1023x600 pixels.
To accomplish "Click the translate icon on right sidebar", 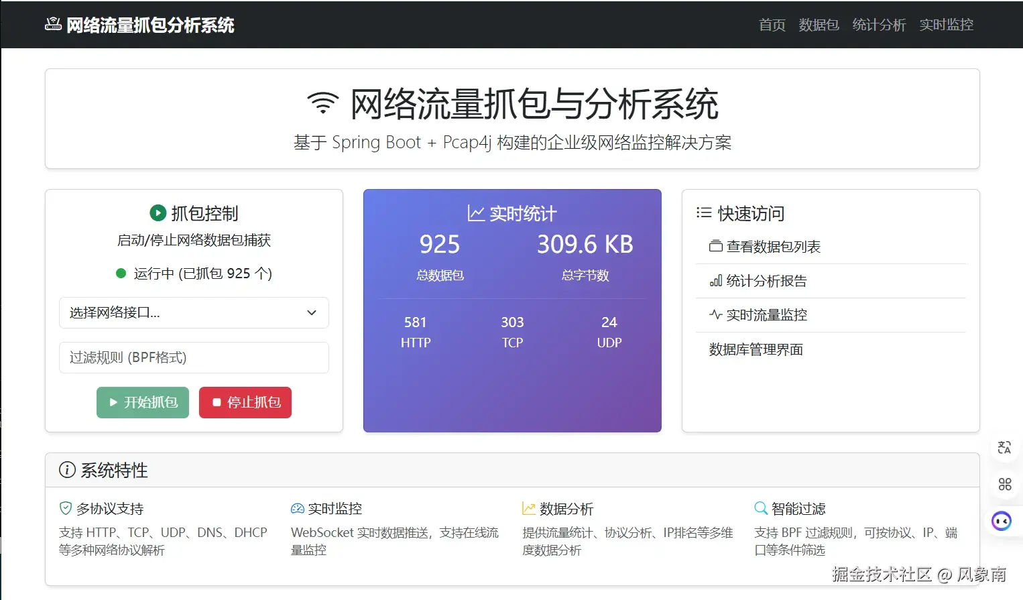I will click(1004, 447).
